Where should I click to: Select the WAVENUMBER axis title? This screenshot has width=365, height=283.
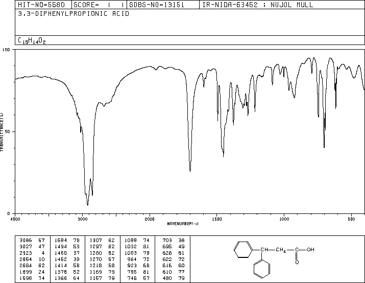[x=183, y=224]
